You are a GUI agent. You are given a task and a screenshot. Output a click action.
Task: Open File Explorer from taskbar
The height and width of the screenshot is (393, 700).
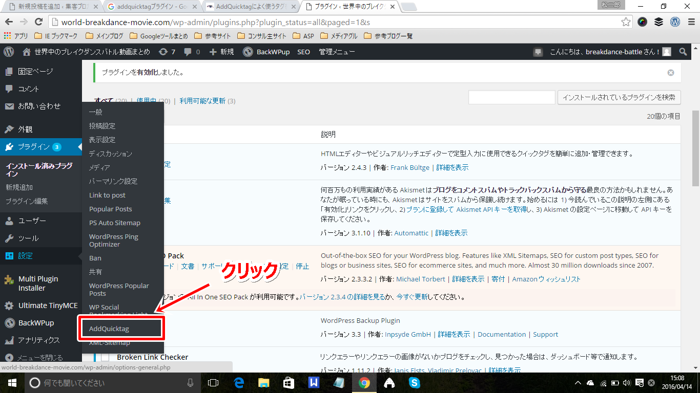[263, 383]
